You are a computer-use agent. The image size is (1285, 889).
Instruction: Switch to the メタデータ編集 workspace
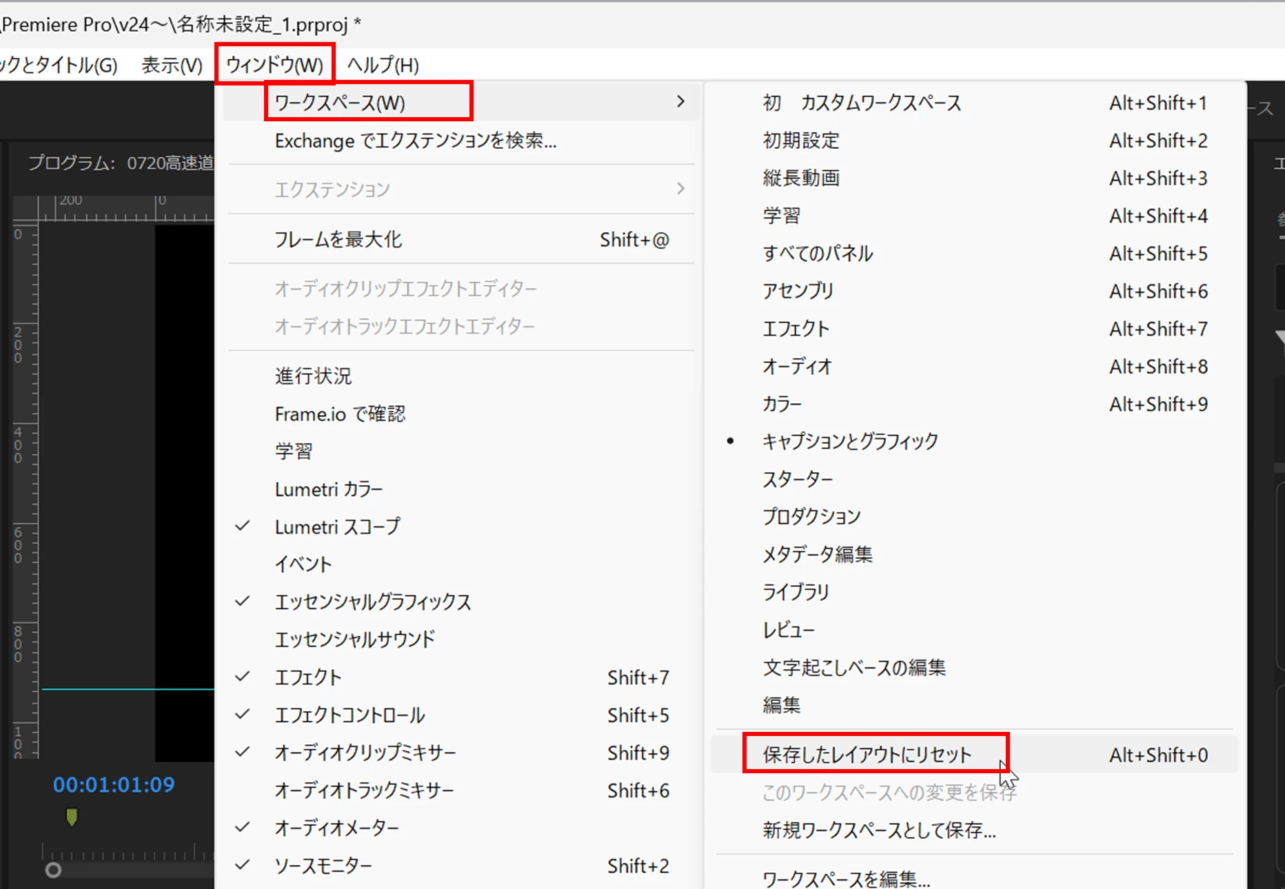click(975, 554)
